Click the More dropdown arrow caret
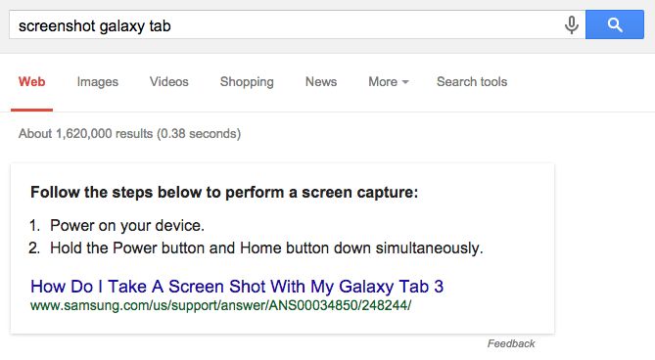655x360 pixels. point(405,82)
